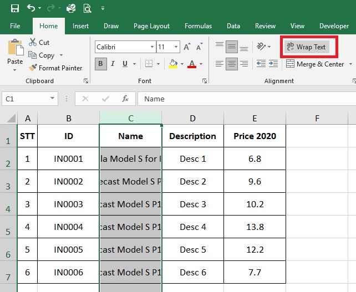Expand Merge & Center options arrow
The width and height of the screenshot is (356, 292).
(350, 64)
